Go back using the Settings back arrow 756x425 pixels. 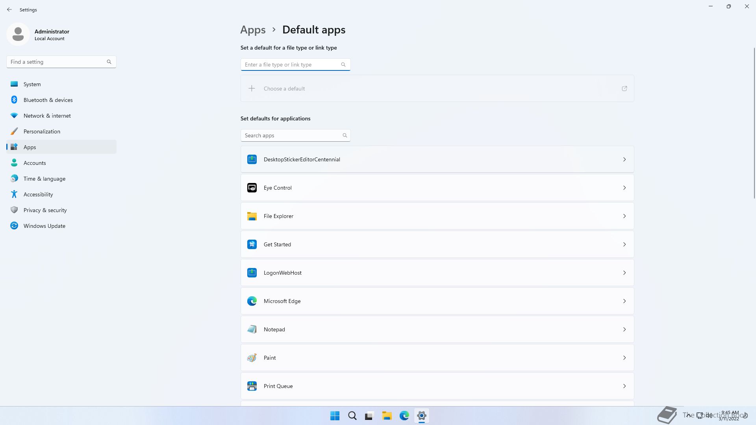click(x=9, y=9)
